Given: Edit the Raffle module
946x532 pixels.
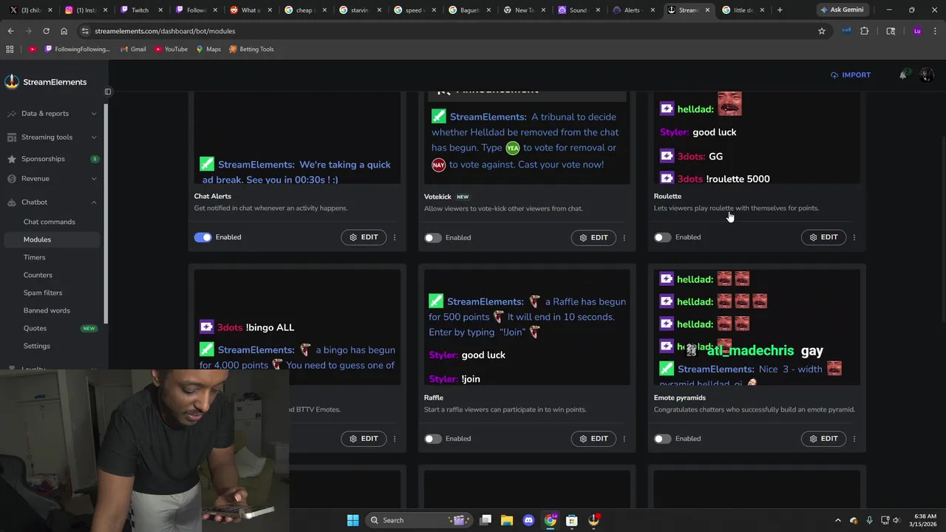Looking at the screenshot, I should point(593,439).
